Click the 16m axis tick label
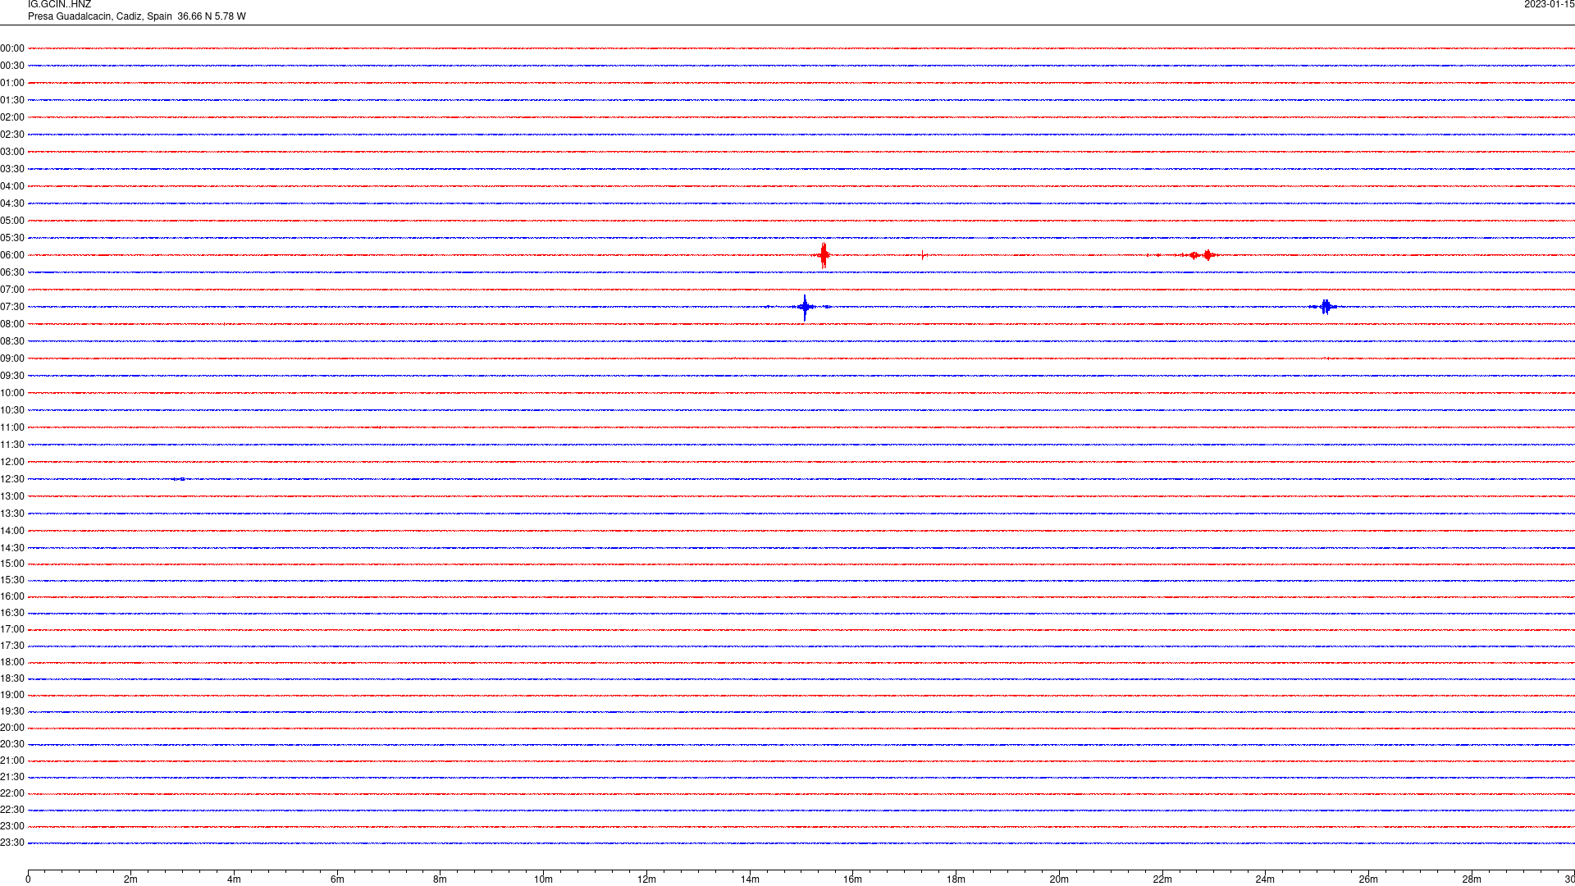 pyautogui.click(x=852, y=879)
